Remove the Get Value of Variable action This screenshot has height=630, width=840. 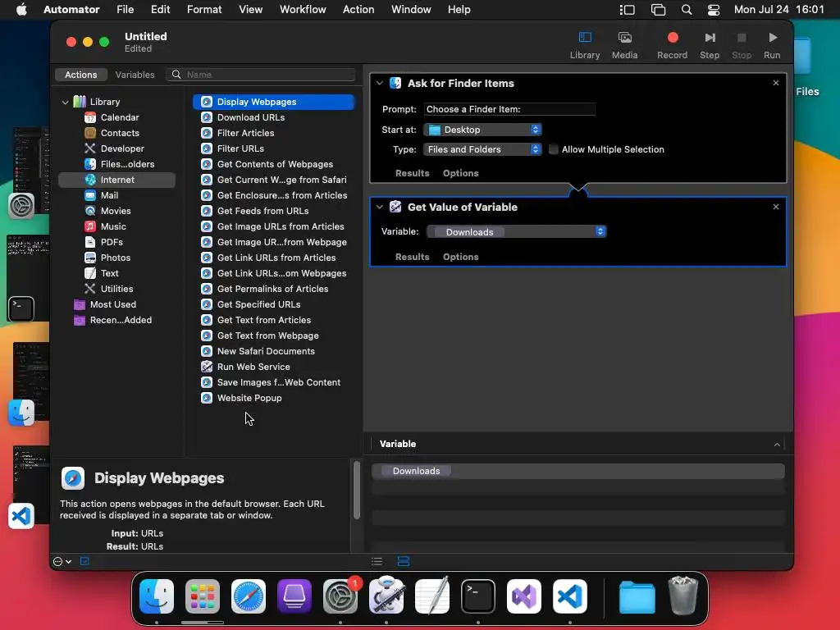tap(775, 206)
